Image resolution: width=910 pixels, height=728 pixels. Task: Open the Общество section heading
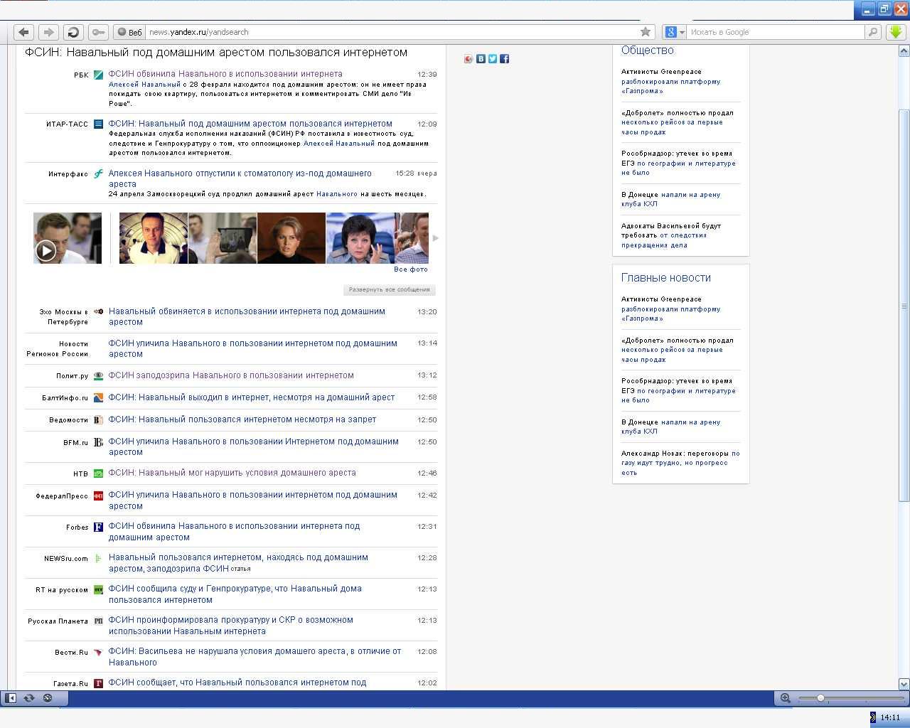647,50
